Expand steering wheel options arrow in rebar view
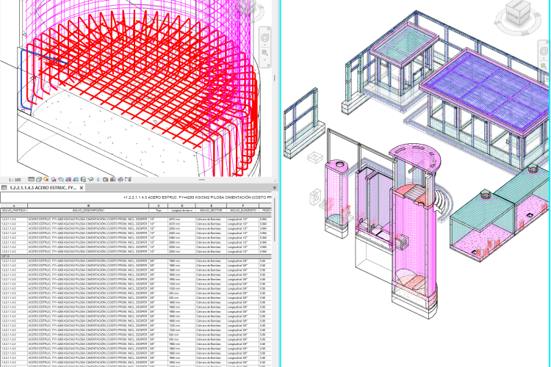Viewport: 551px width, 367px height. (265, 45)
